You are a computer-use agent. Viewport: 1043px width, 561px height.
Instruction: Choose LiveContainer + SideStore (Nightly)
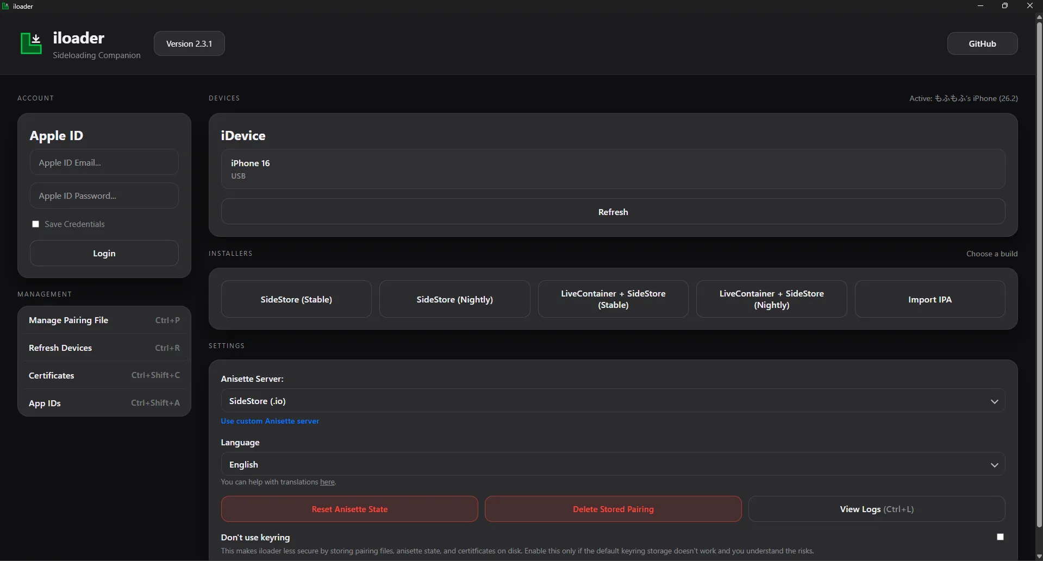pos(772,299)
